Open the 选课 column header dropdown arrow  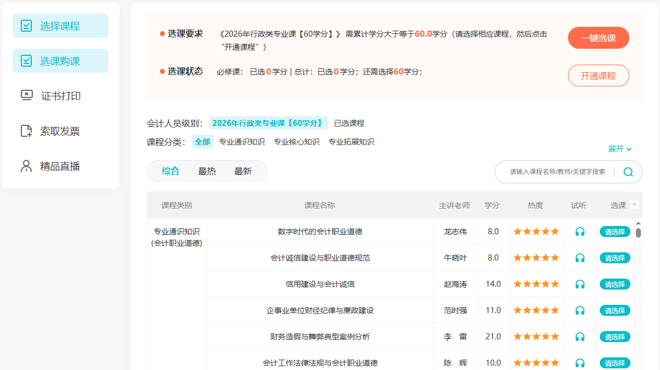pyautogui.click(x=635, y=205)
